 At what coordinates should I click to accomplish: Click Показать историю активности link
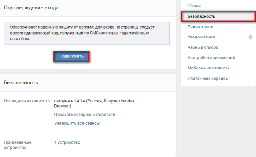85,115
